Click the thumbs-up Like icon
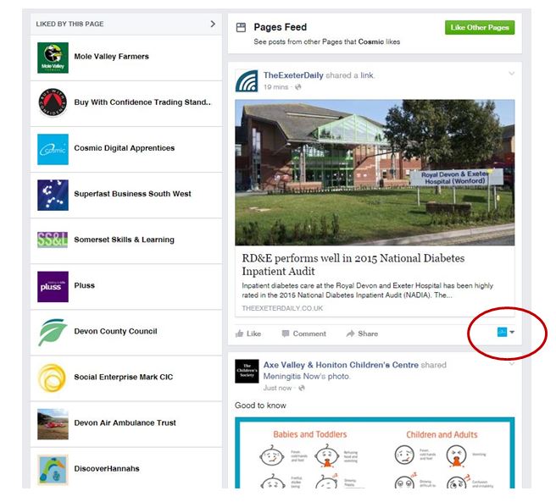 tap(240, 334)
